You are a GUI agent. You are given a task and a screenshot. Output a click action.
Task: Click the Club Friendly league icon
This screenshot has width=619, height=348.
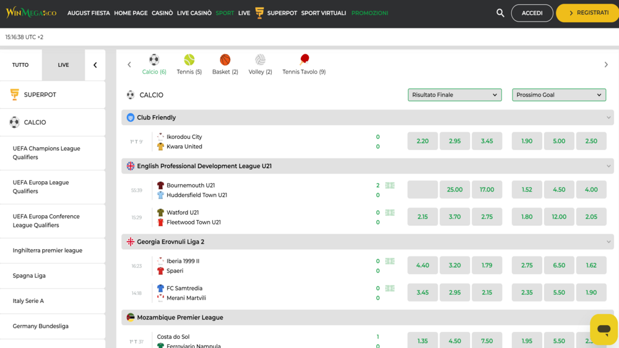pyautogui.click(x=130, y=117)
